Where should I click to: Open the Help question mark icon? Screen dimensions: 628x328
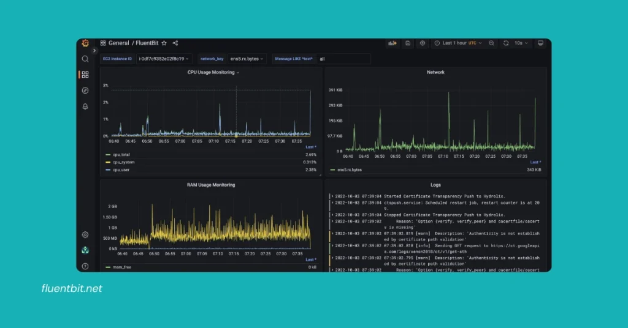click(x=85, y=266)
